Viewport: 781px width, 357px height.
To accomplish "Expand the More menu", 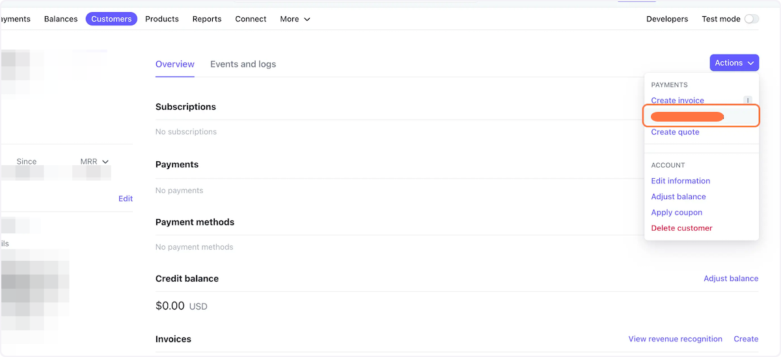I will [x=295, y=19].
